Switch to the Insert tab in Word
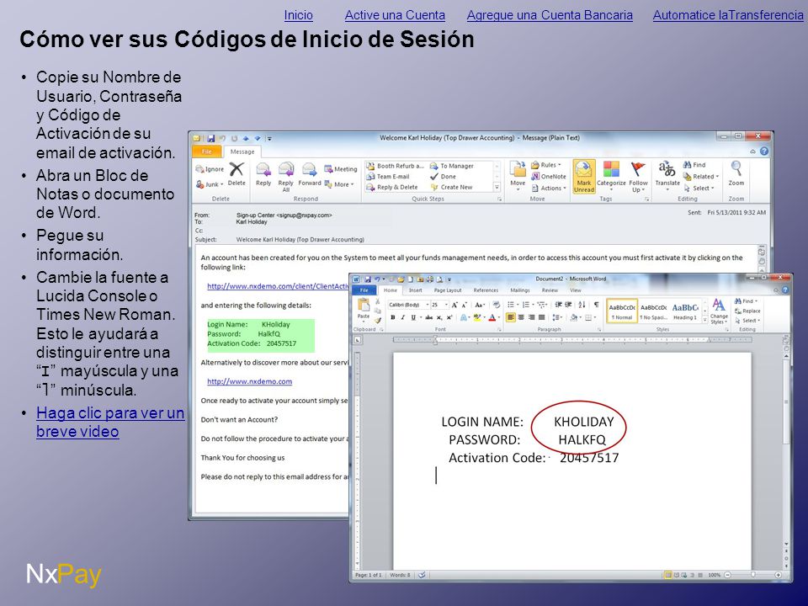Screen dimensions: 808x606 415,290
